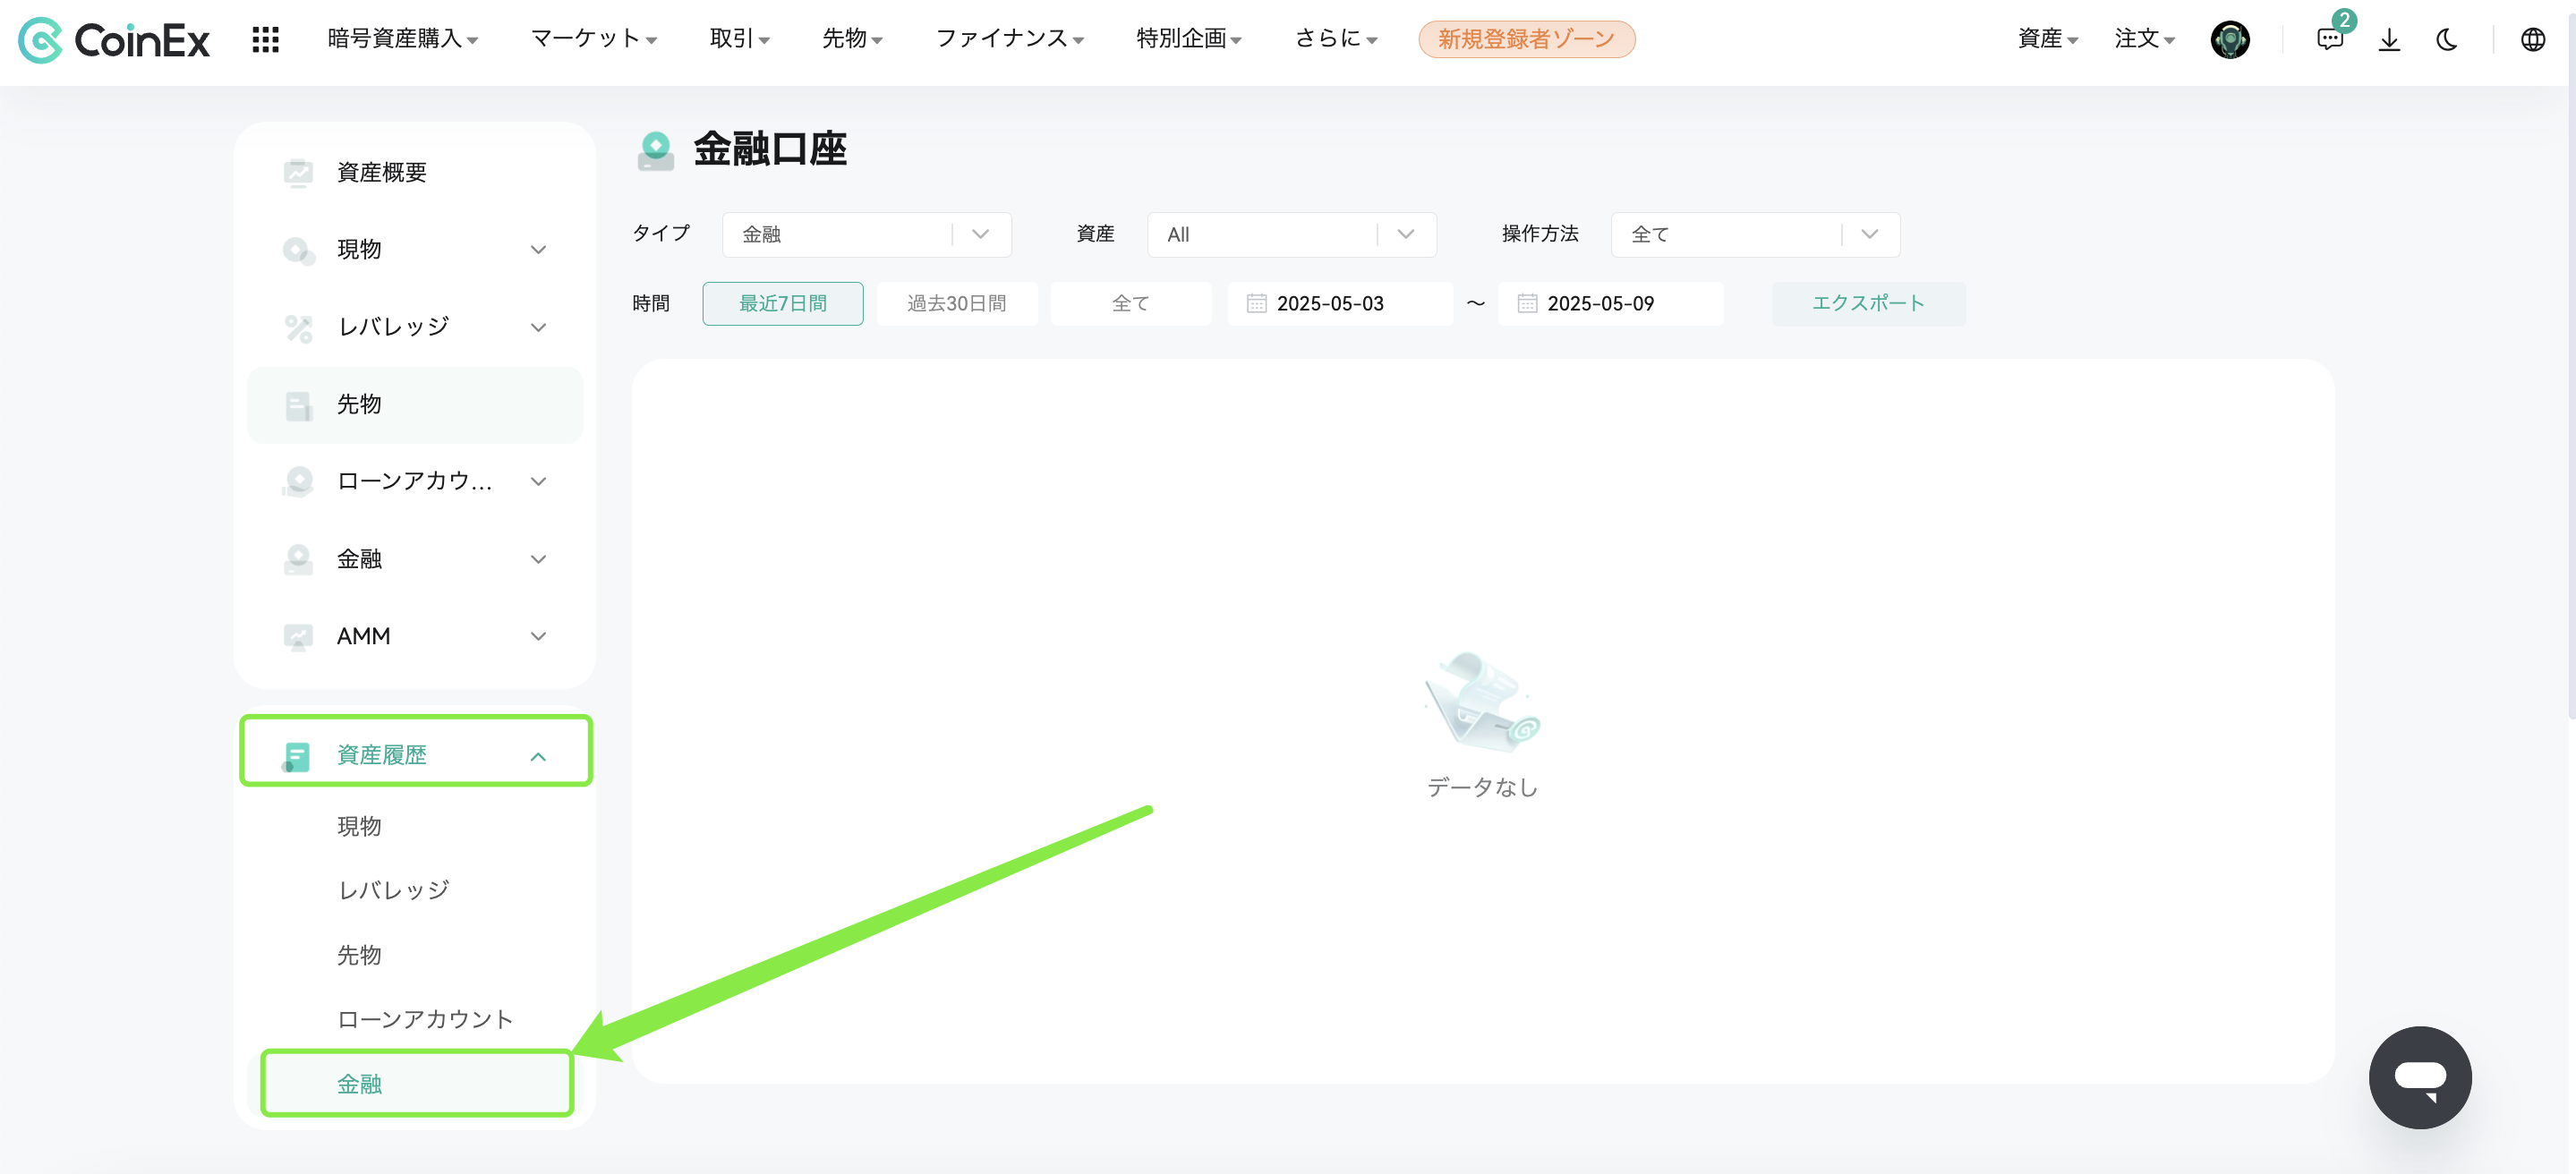
Task: Click the 先物 sidebar icon
Action: tap(298, 405)
